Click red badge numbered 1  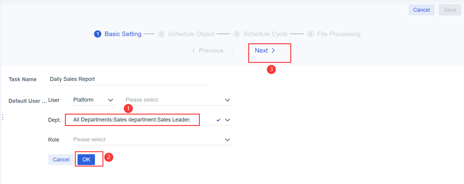click(x=128, y=109)
